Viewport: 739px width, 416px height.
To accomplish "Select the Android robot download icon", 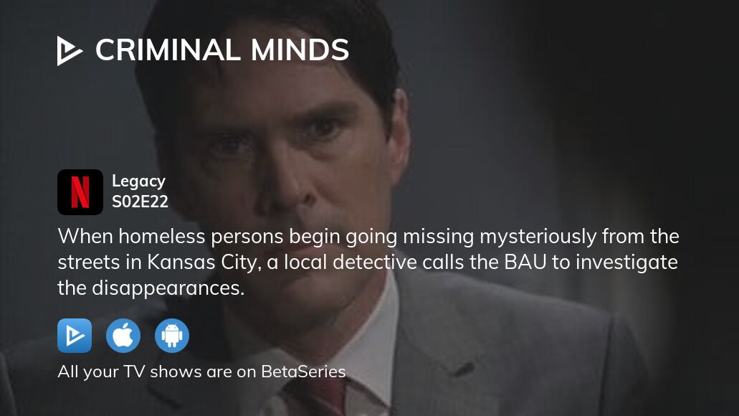I will 172,336.
